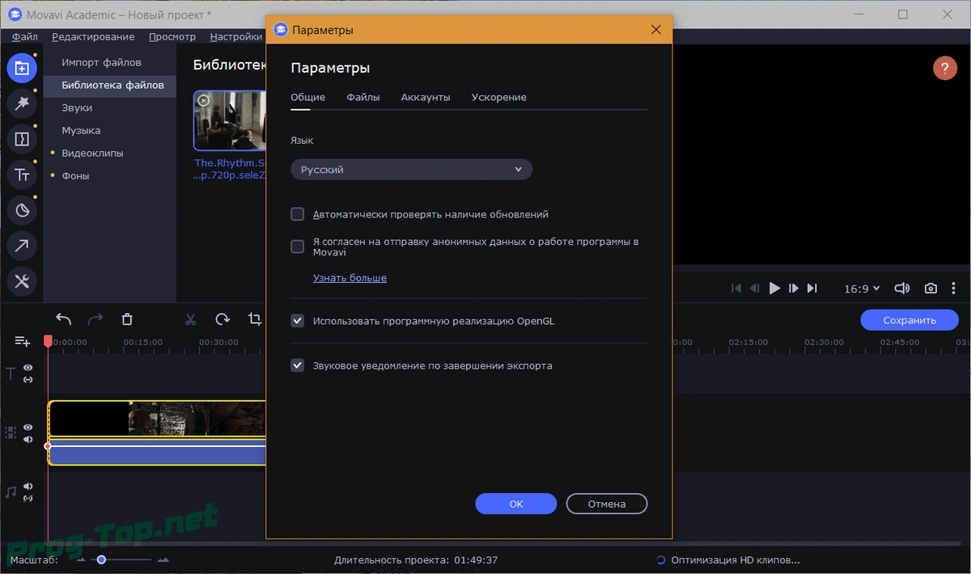Click the Add Track icon
Viewport: 971px width, 574px height.
coord(22,341)
